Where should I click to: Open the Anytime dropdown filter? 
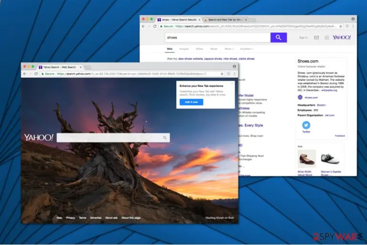tap(247, 49)
